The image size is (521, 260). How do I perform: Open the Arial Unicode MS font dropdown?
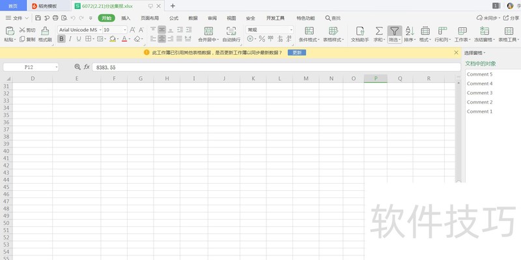[x=100, y=30]
